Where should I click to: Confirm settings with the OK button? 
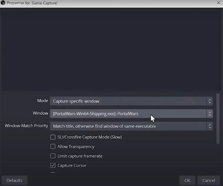pyautogui.click(x=187, y=180)
